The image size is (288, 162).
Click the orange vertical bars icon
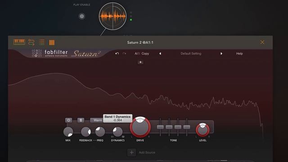(x=52, y=42)
